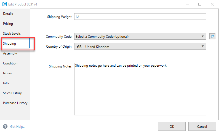Open the Assembly tab
Screen dimensions: 219x133
coord(10,53)
